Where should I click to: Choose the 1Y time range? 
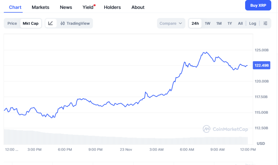point(230,23)
